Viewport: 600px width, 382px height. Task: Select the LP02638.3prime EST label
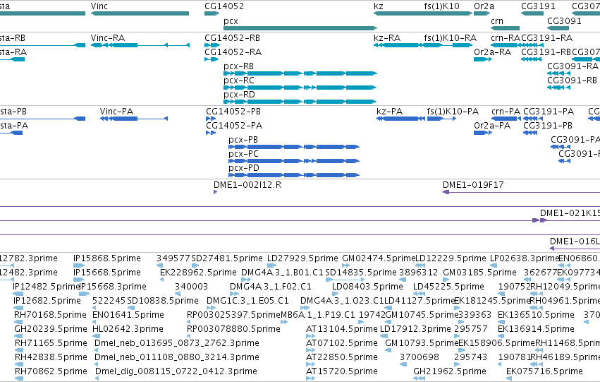click(525, 258)
